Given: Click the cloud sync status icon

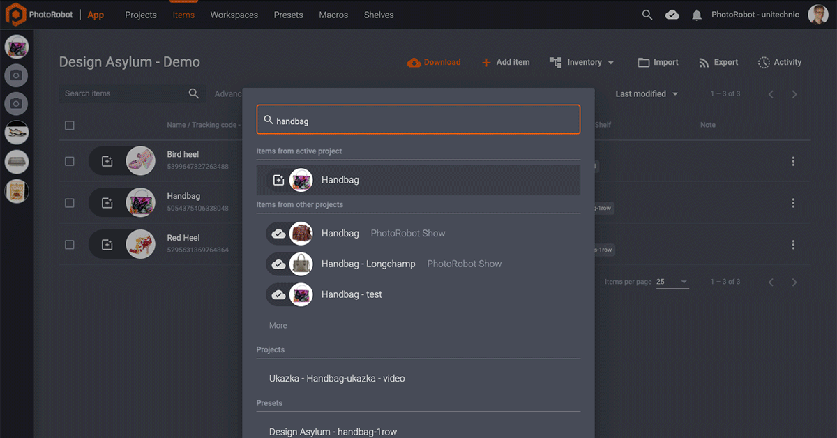Looking at the screenshot, I should [672, 14].
